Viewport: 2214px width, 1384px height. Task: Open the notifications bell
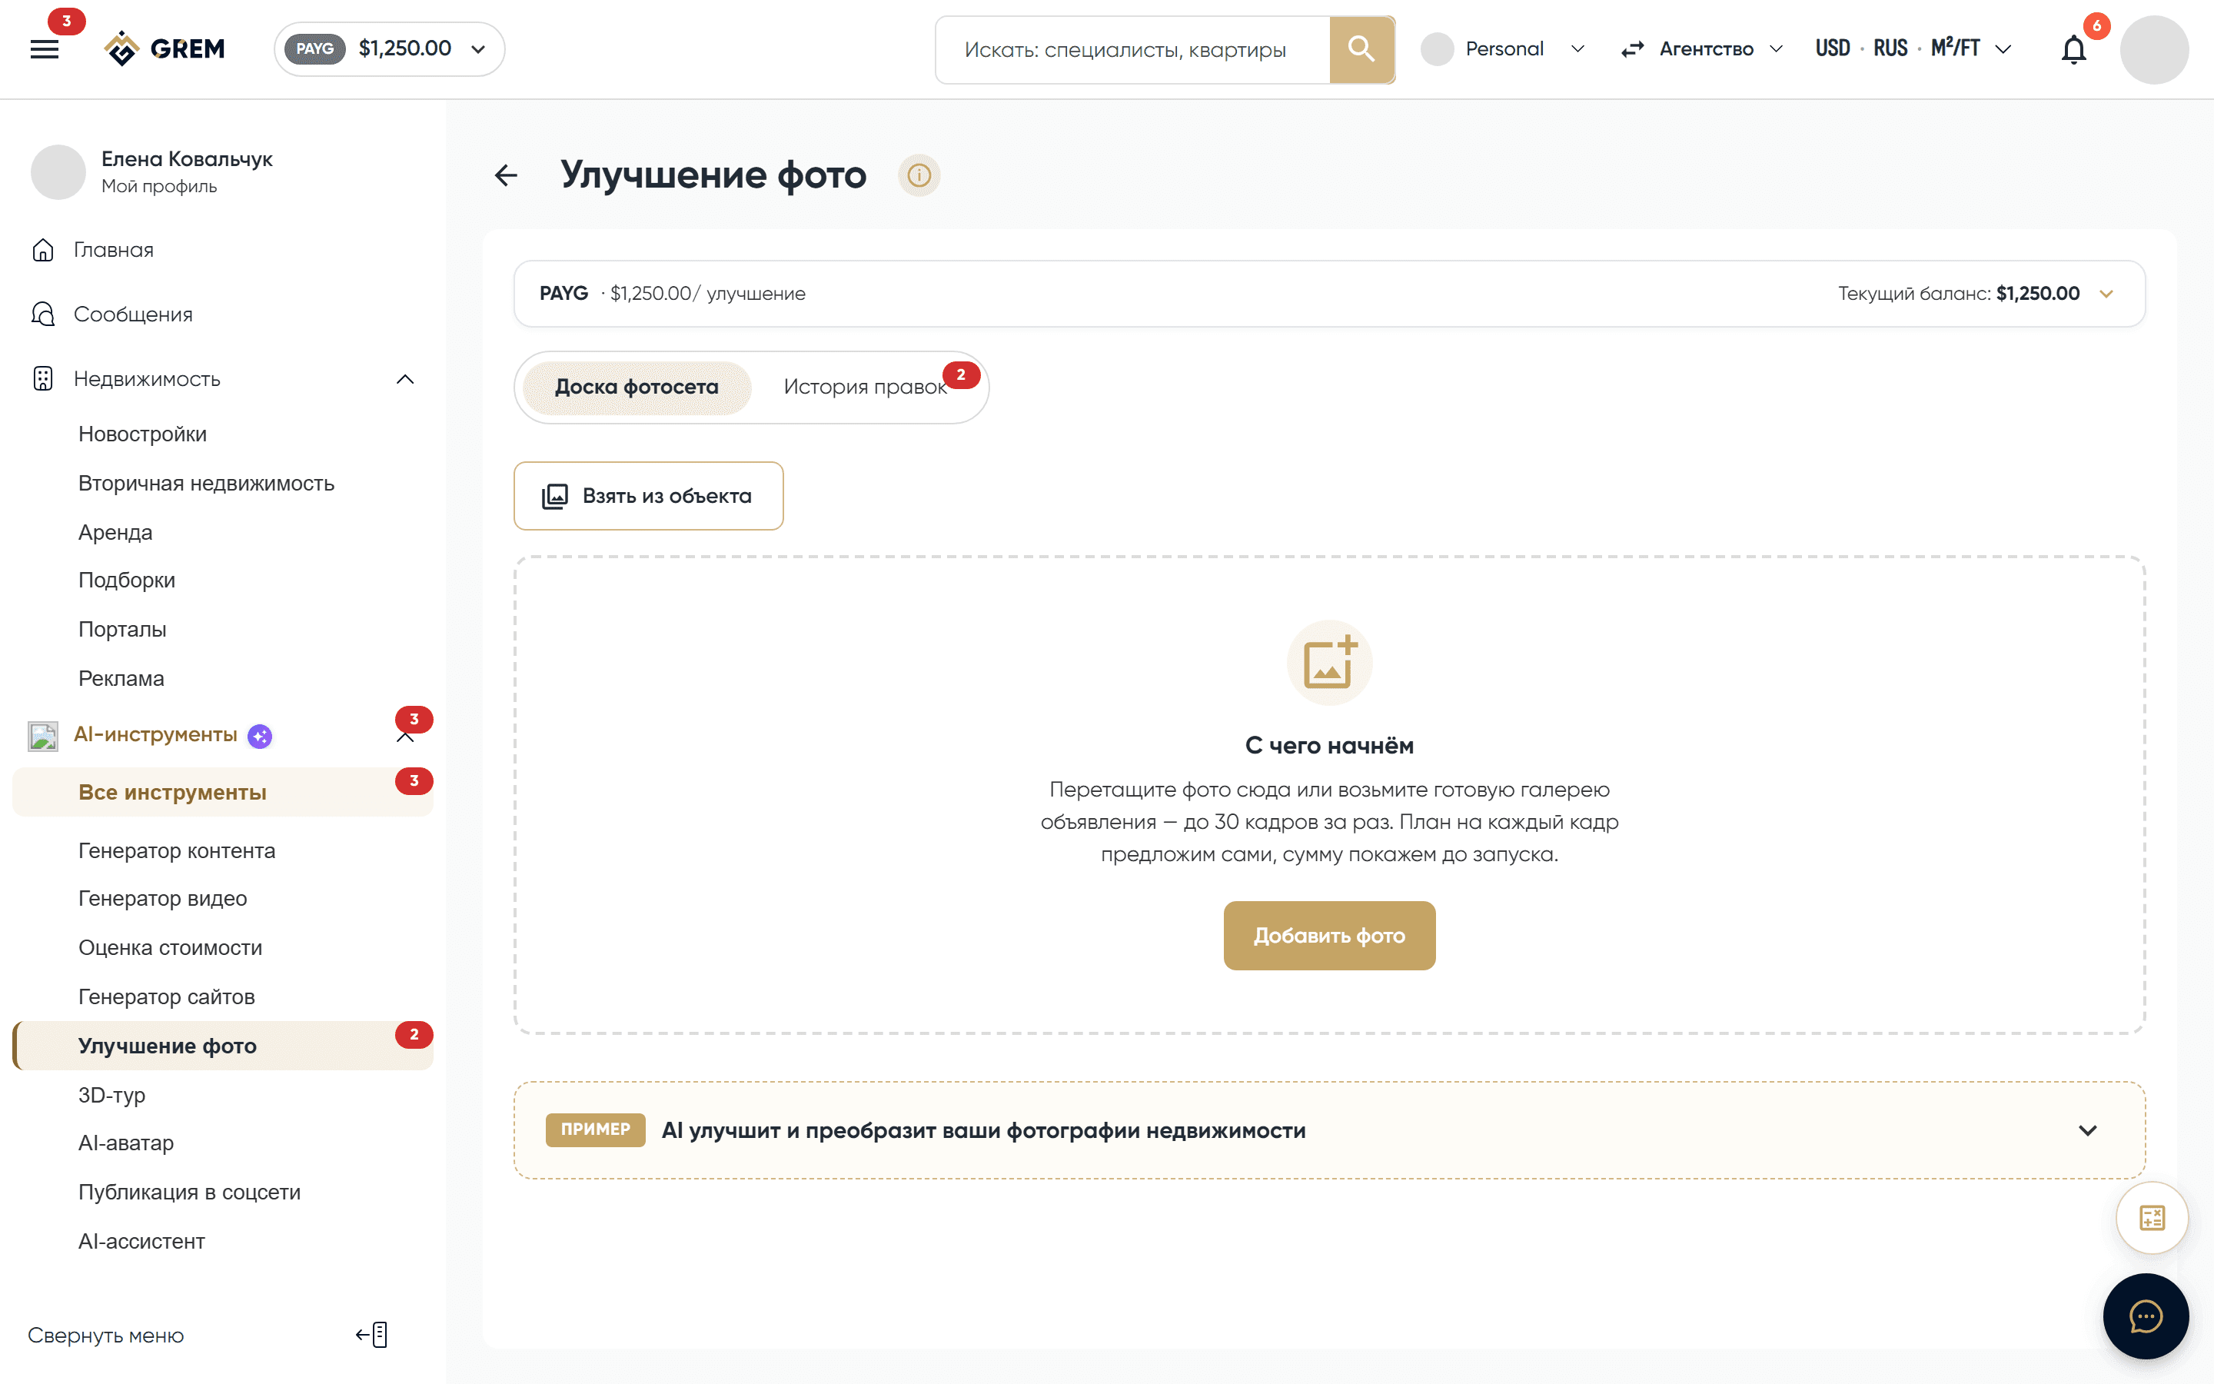click(x=2073, y=49)
